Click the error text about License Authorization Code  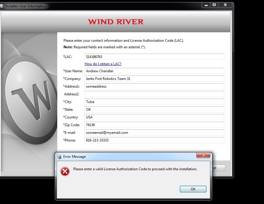pos(135,169)
